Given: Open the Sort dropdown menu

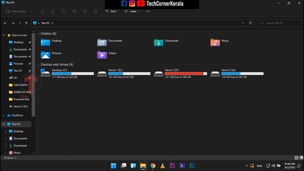Looking at the screenshot, I should click(x=112, y=11).
